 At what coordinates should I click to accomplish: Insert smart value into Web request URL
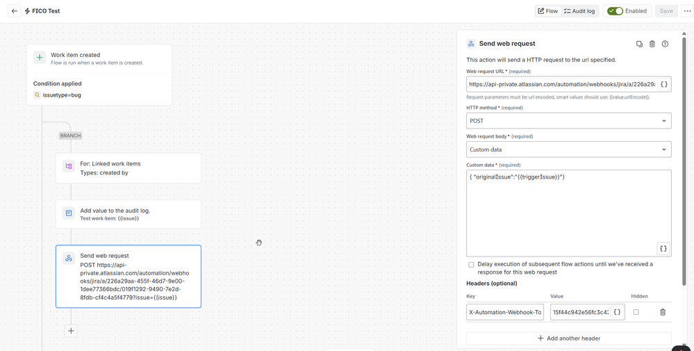click(663, 84)
